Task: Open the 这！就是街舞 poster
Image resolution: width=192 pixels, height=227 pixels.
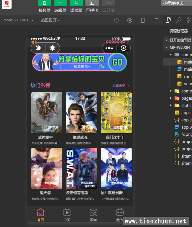Action: [116, 168]
